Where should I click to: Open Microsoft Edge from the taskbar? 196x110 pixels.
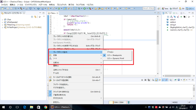pos(24,107)
